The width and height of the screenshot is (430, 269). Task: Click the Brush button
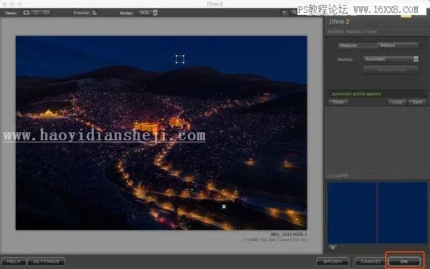(x=333, y=262)
